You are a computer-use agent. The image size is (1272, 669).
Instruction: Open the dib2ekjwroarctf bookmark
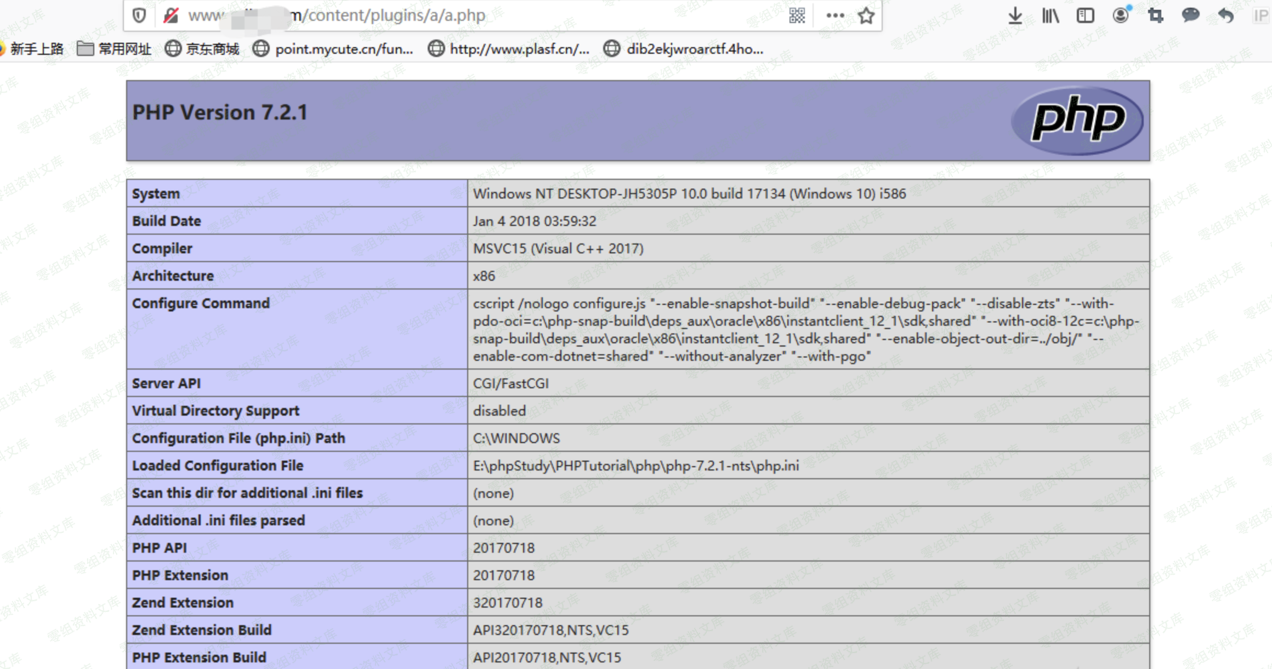[683, 49]
